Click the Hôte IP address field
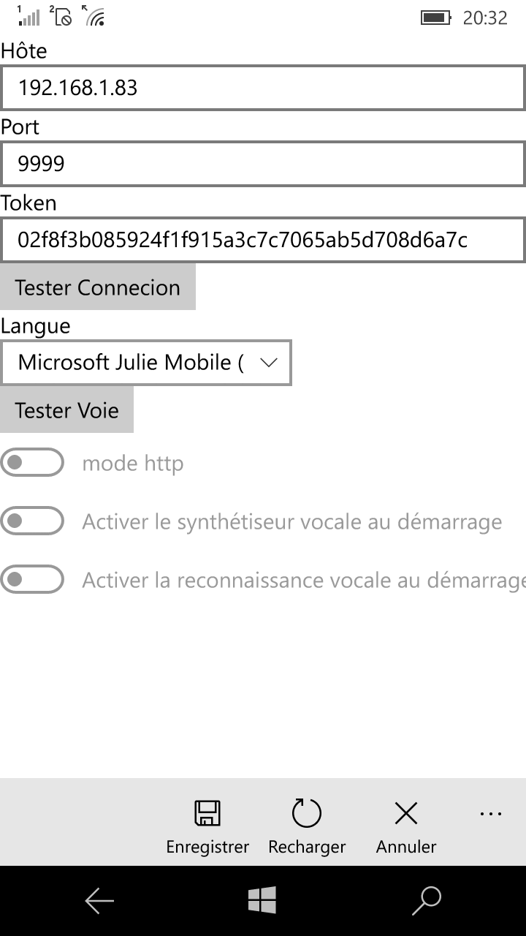 point(263,88)
